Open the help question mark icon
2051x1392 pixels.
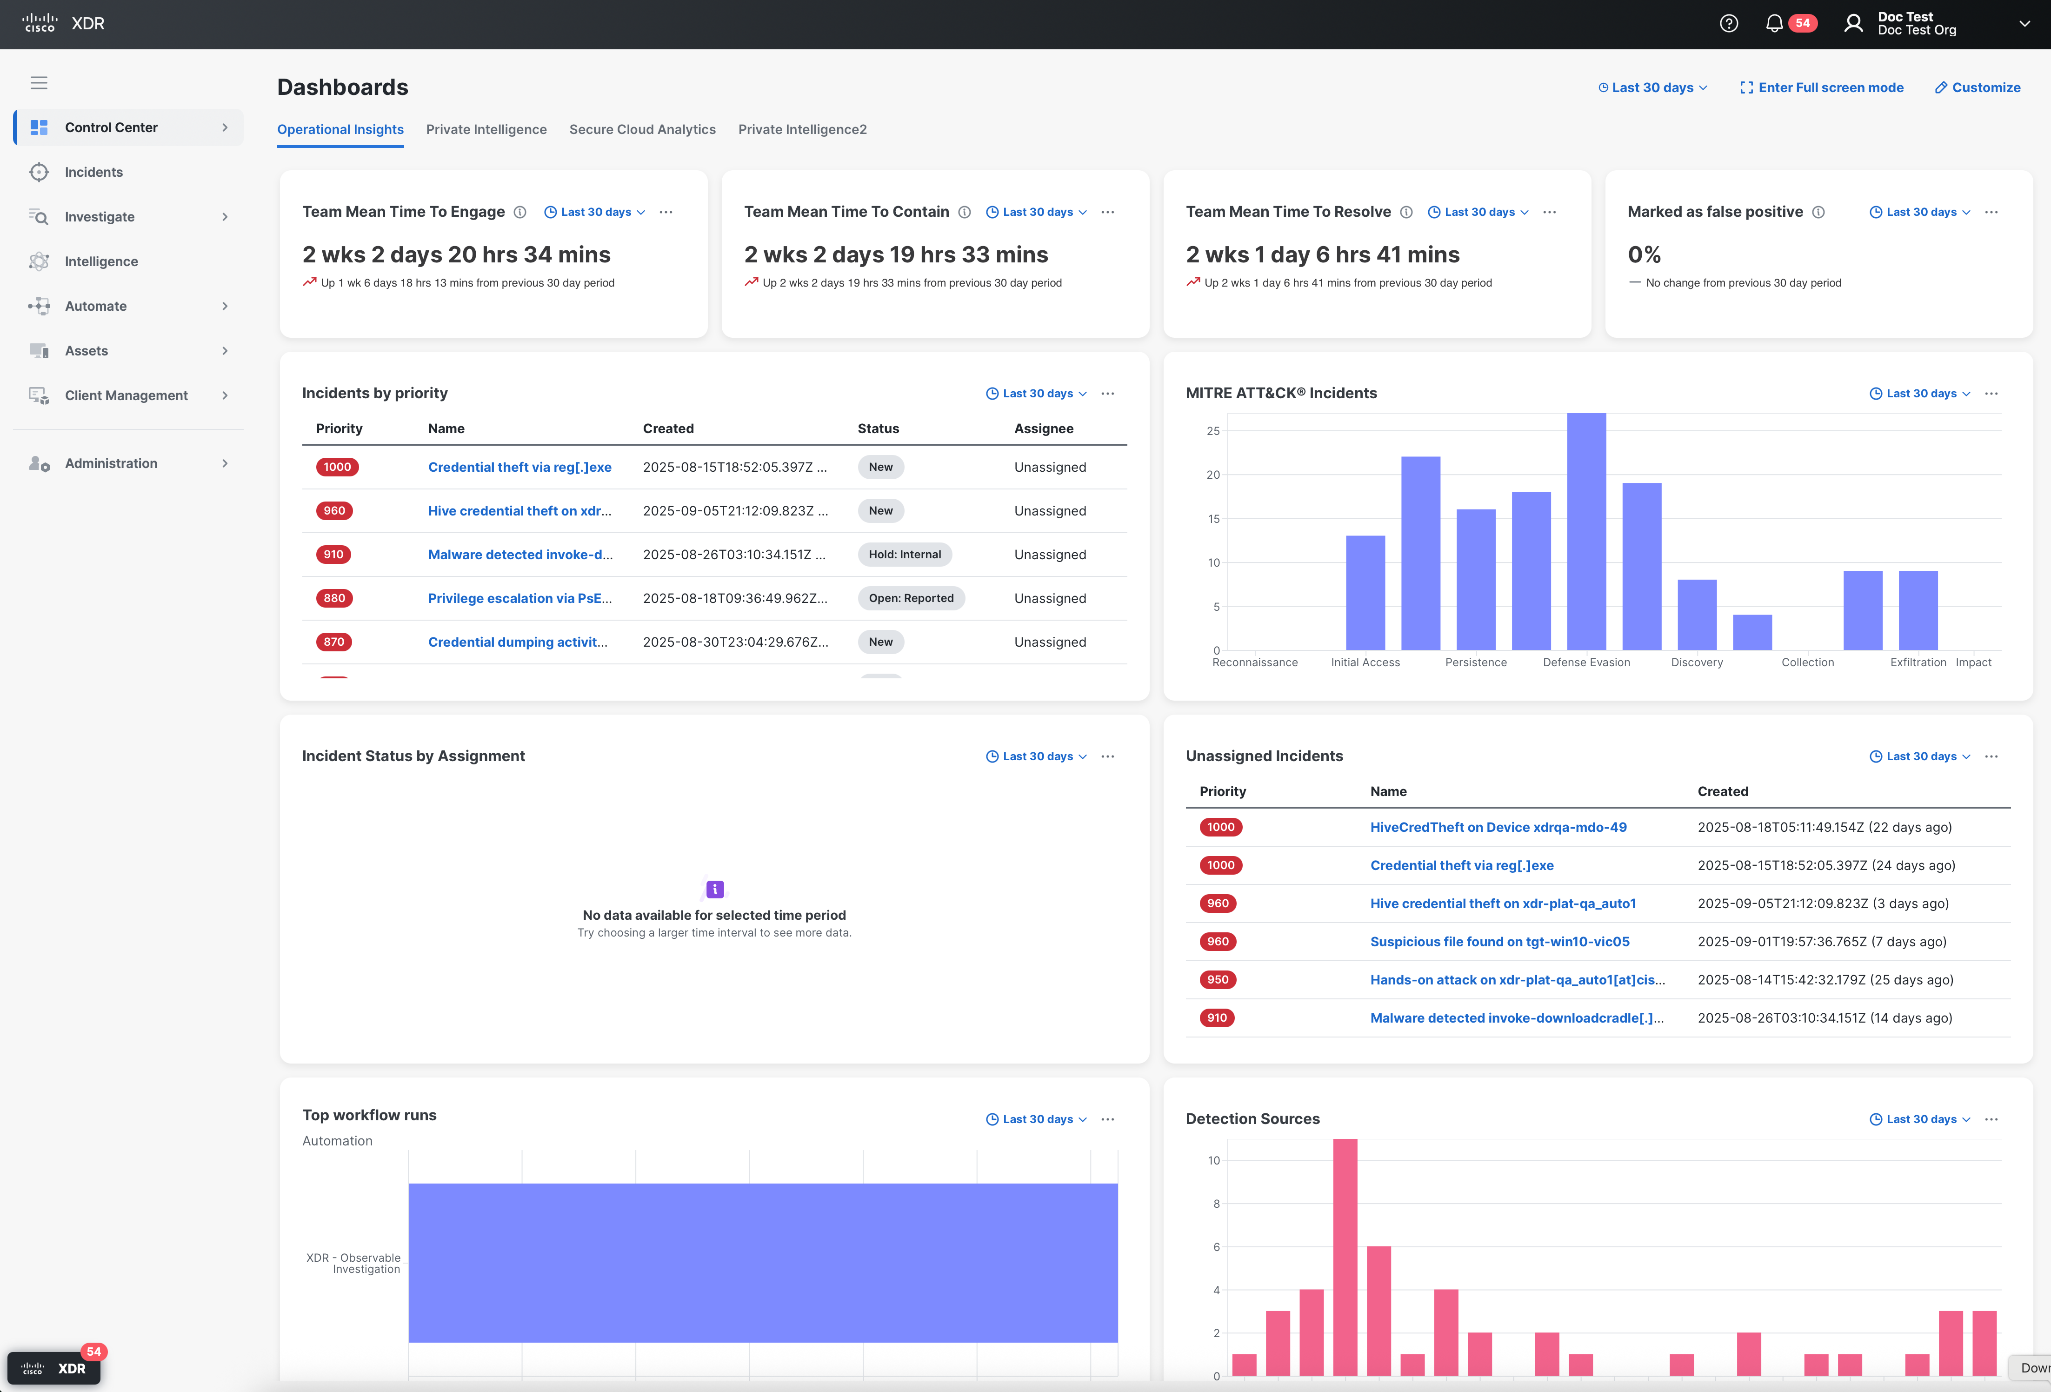[1728, 24]
